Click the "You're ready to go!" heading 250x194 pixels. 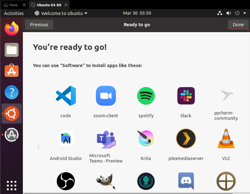70,47
